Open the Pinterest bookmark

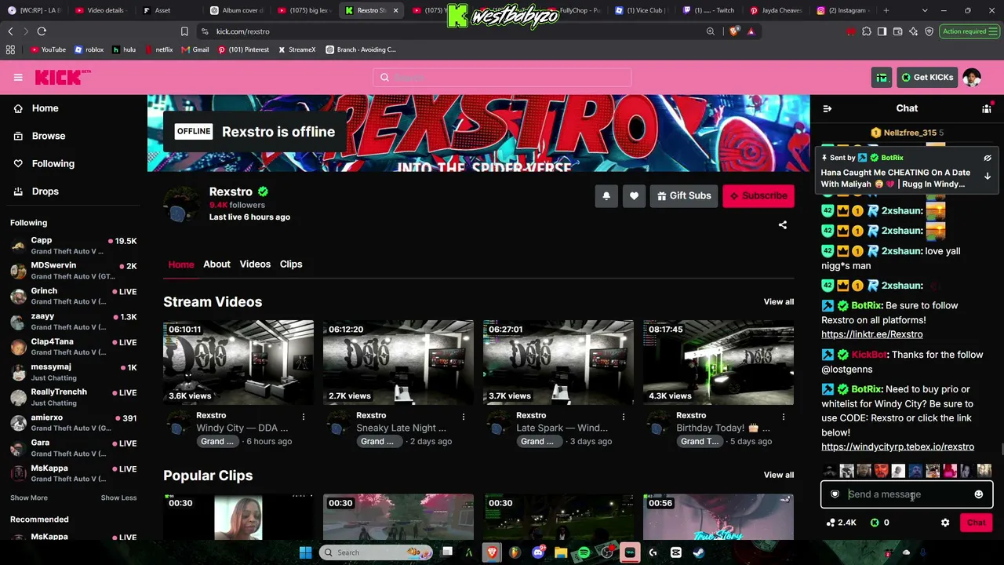click(243, 49)
